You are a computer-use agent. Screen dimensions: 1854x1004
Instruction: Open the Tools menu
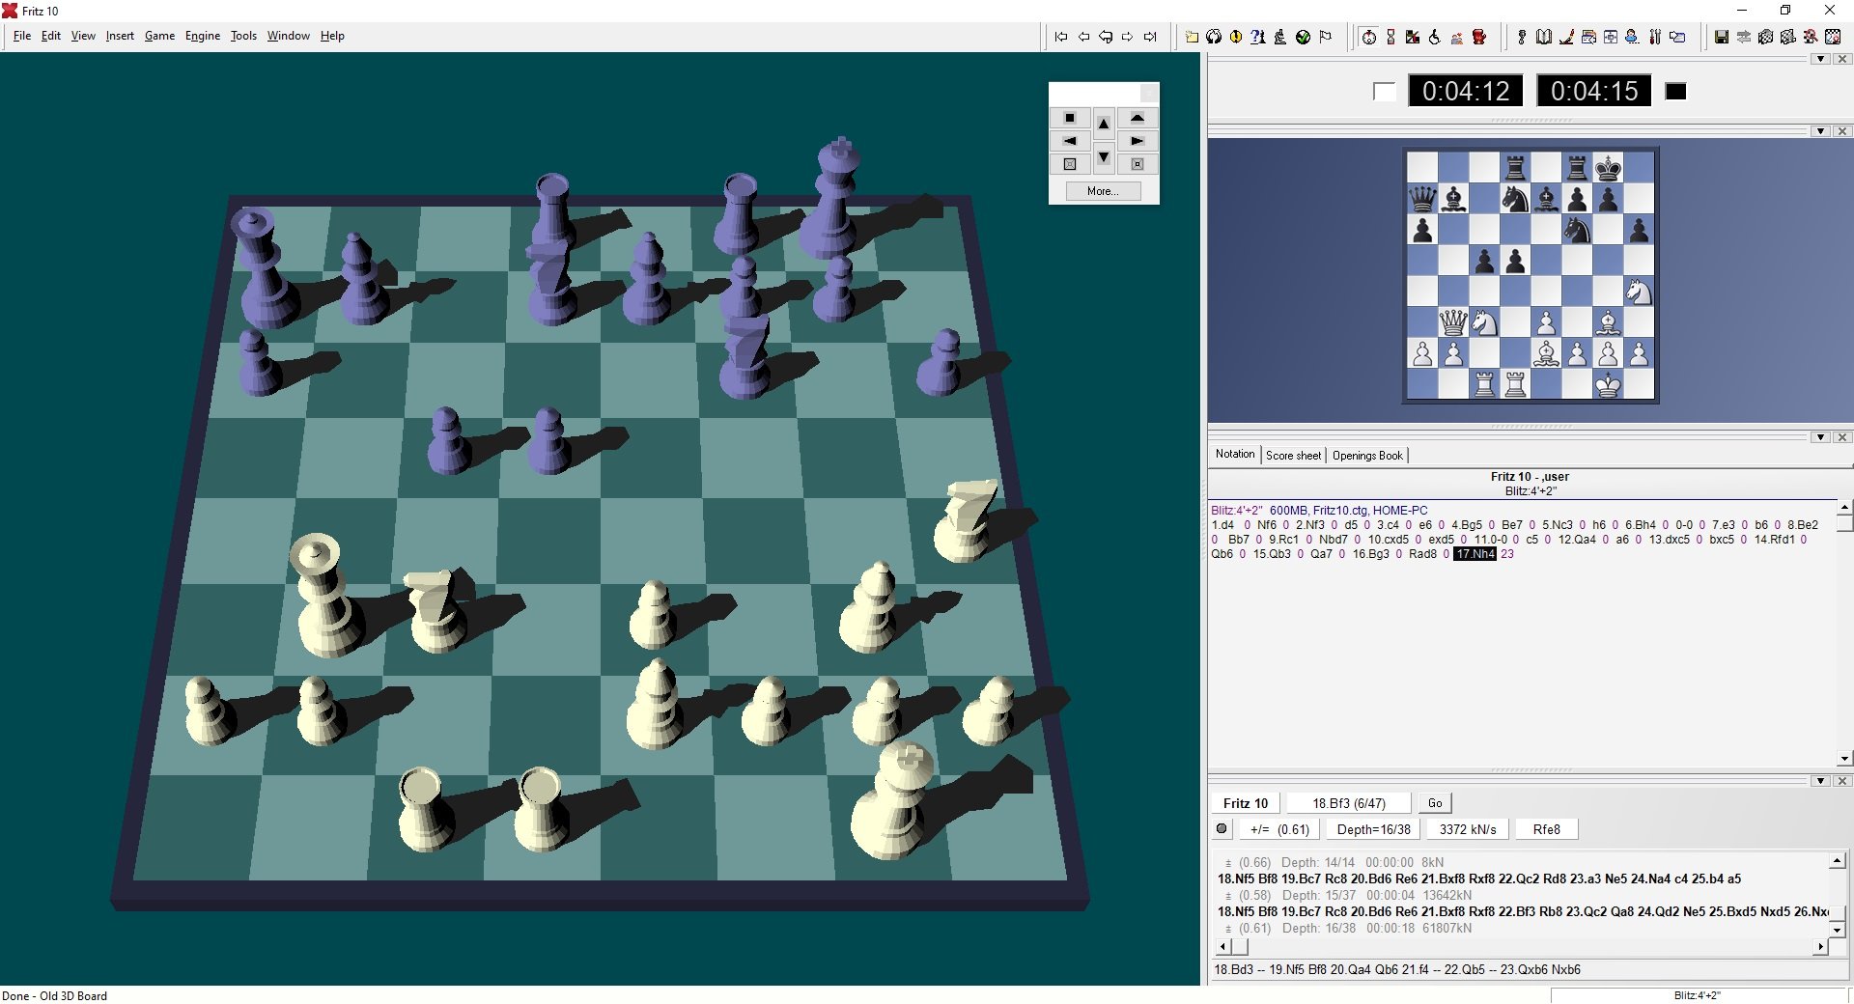pyautogui.click(x=243, y=36)
